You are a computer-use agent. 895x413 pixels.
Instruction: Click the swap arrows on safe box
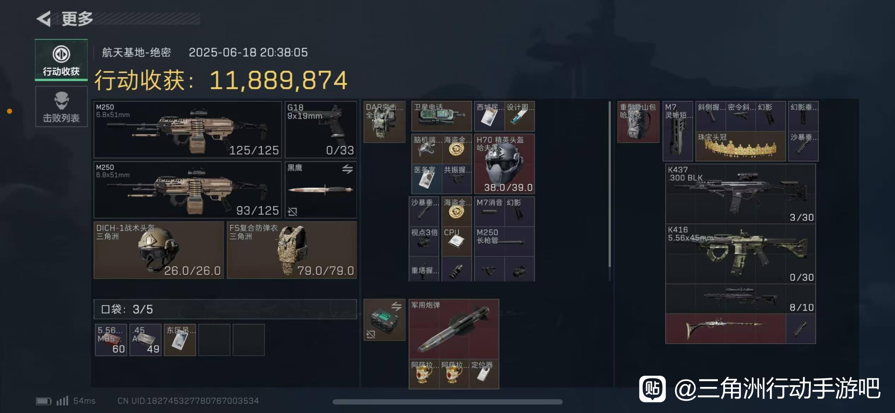tap(396, 306)
